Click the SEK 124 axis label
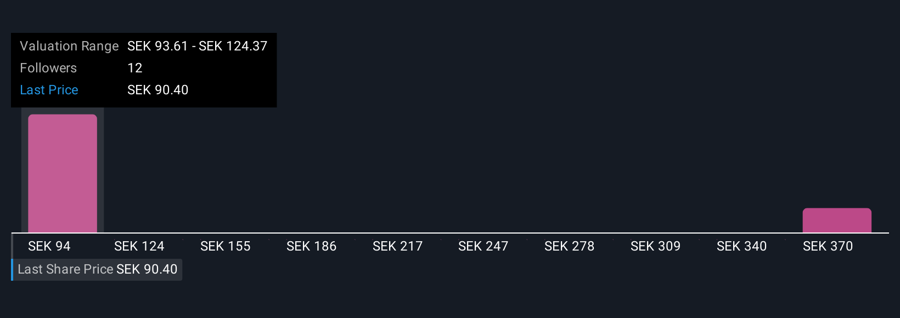This screenshot has height=318, width=900. [139, 246]
